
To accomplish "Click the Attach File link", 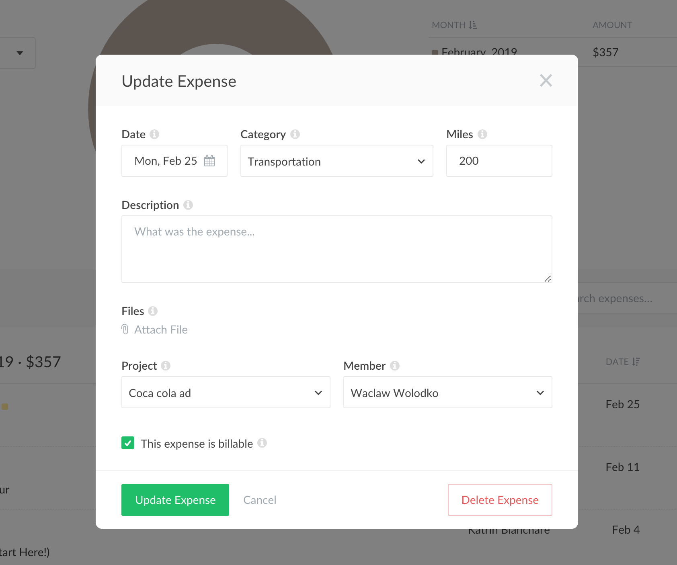I will coord(161,330).
